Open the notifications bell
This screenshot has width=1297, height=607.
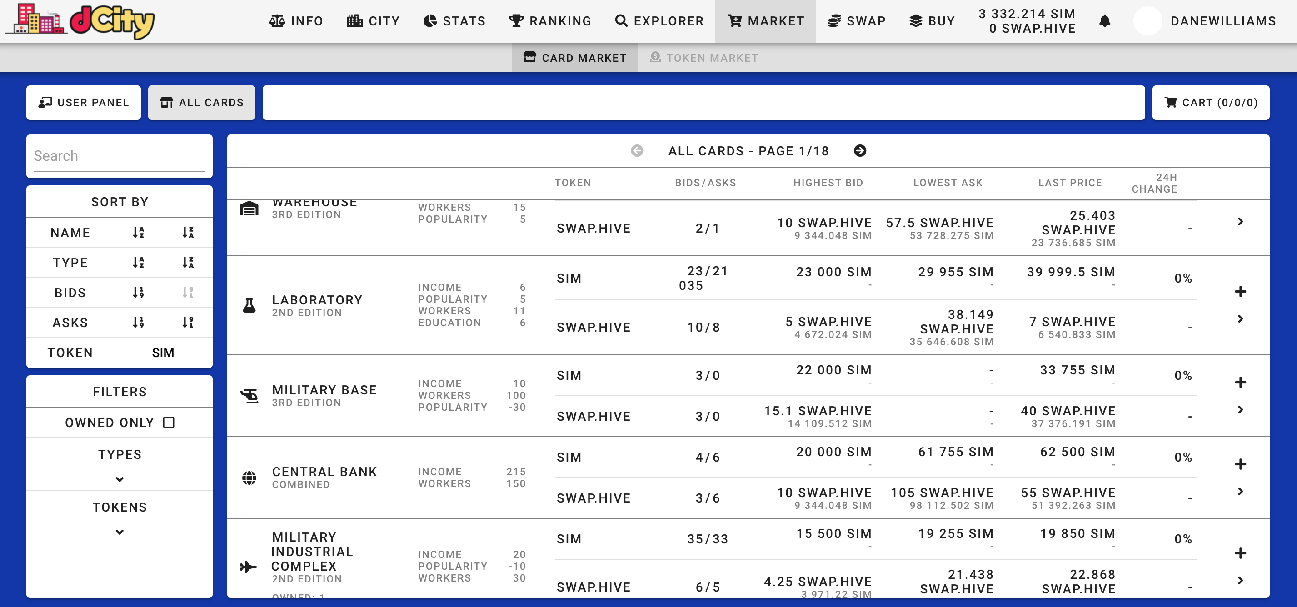1105,21
